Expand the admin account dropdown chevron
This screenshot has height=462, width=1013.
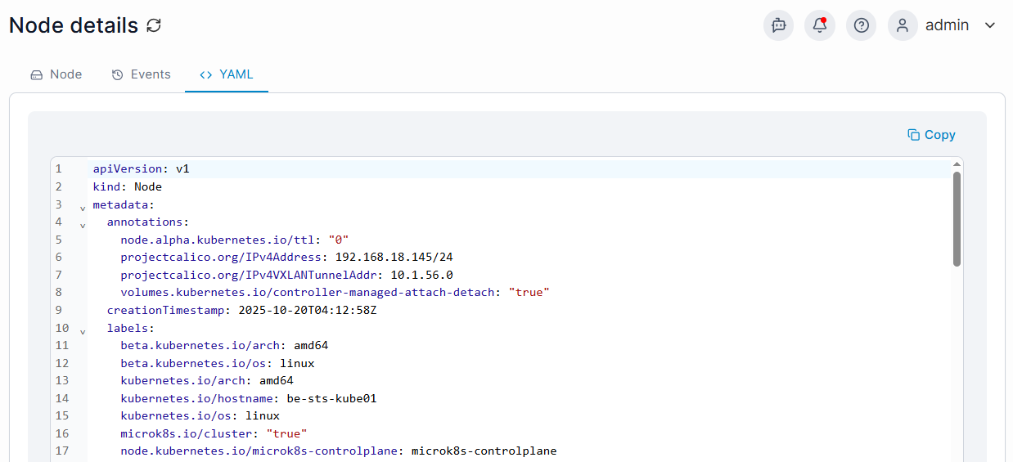coord(990,25)
